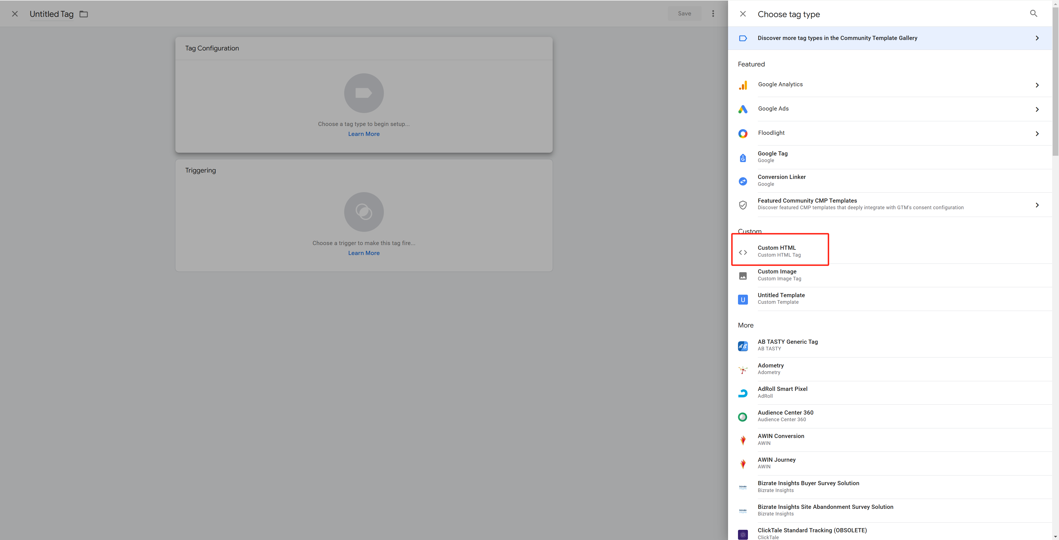Open Featured Community CMP Templates chevron
The width and height of the screenshot is (1059, 540).
click(1037, 205)
